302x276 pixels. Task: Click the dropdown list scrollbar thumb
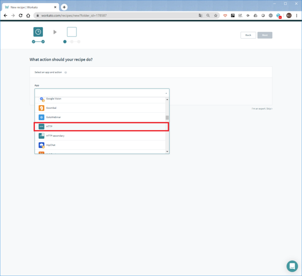click(167, 117)
